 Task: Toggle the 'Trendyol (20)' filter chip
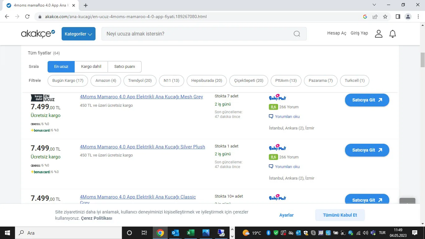[140, 81]
